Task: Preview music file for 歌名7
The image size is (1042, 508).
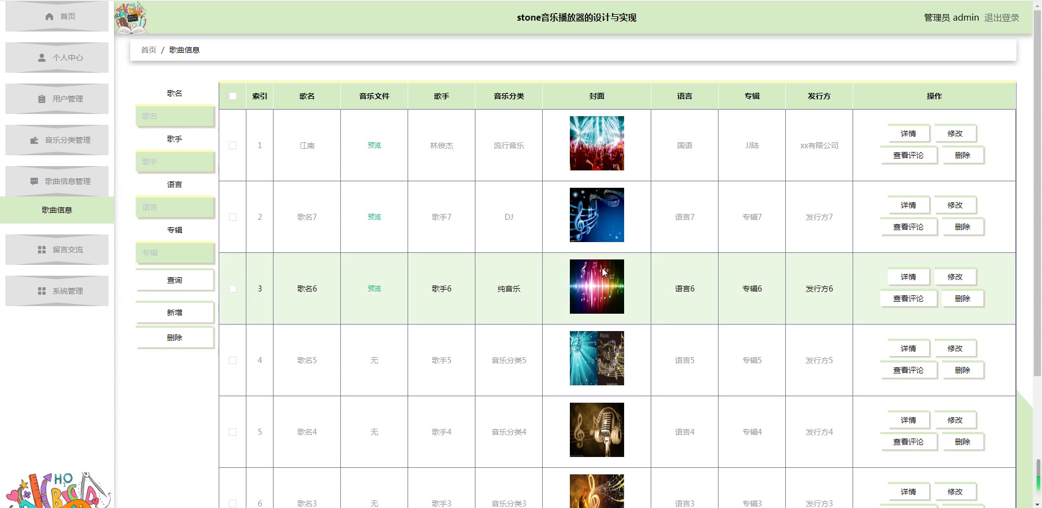Action: (374, 217)
